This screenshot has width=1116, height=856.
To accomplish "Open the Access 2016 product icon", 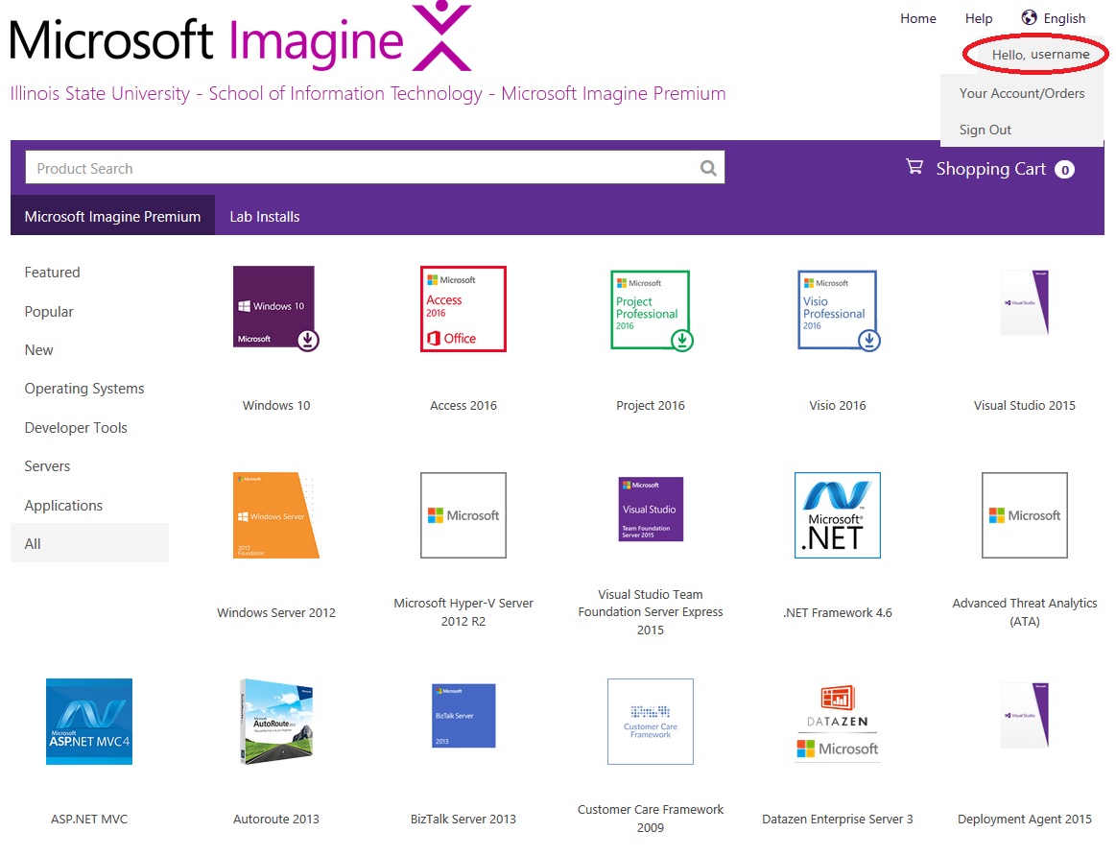I will [x=463, y=309].
